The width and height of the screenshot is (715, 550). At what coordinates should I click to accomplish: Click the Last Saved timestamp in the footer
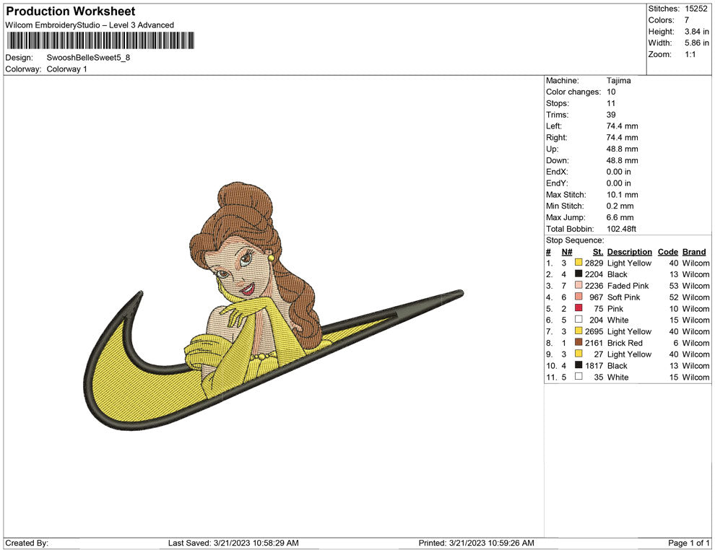pos(233,543)
